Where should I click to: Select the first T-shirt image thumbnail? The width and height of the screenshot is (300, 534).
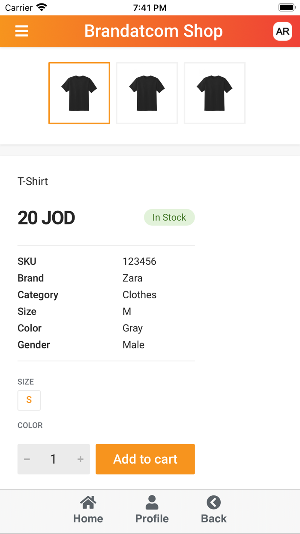pyautogui.click(x=79, y=93)
